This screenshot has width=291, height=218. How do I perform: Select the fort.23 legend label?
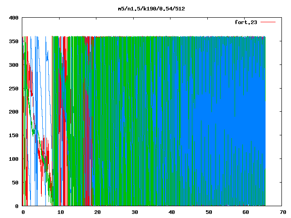pyautogui.click(x=246, y=22)
